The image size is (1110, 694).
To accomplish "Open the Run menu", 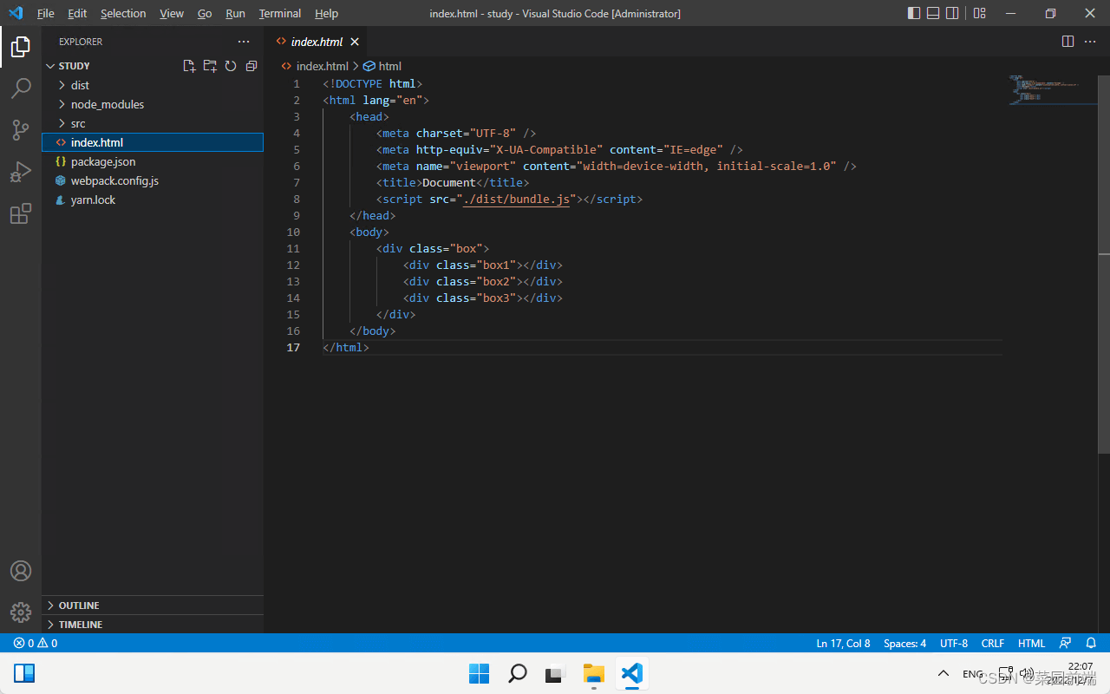I will (235, 13).
